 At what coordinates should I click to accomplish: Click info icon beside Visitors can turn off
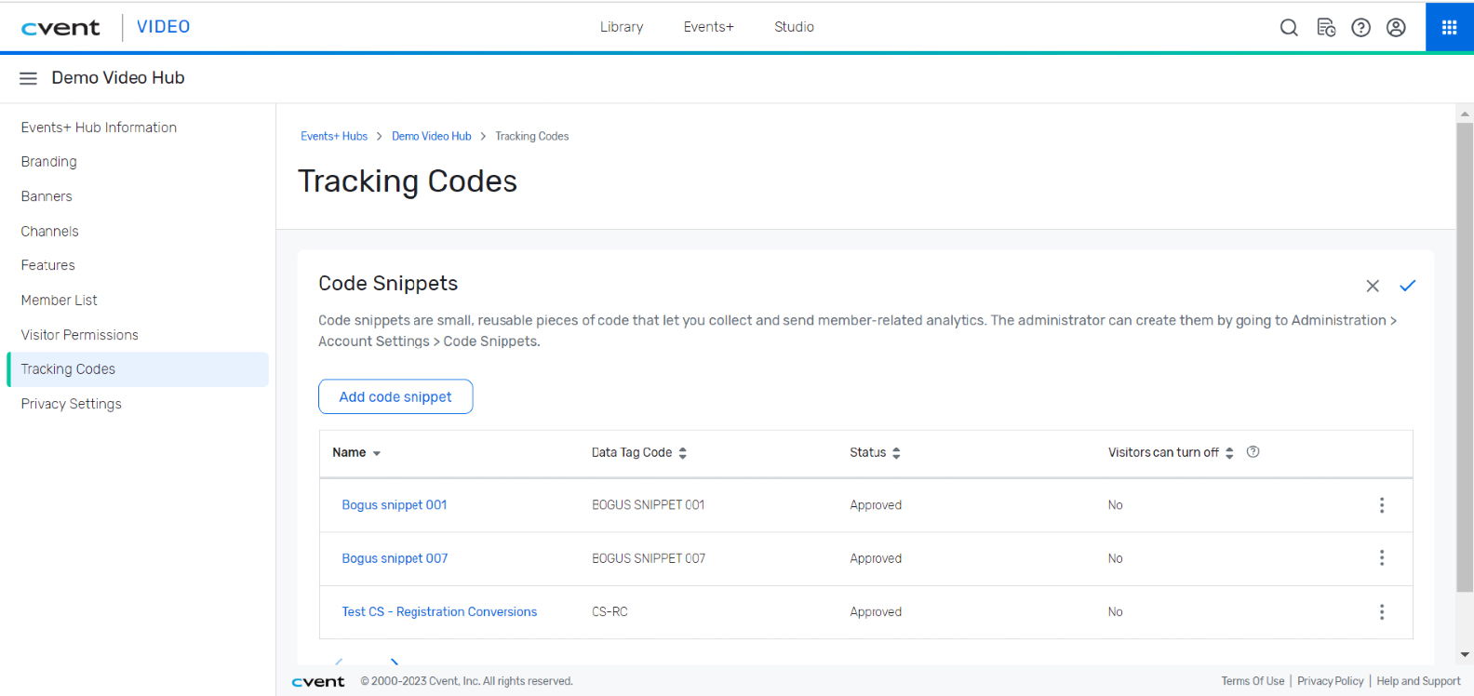click(1253, 452)
